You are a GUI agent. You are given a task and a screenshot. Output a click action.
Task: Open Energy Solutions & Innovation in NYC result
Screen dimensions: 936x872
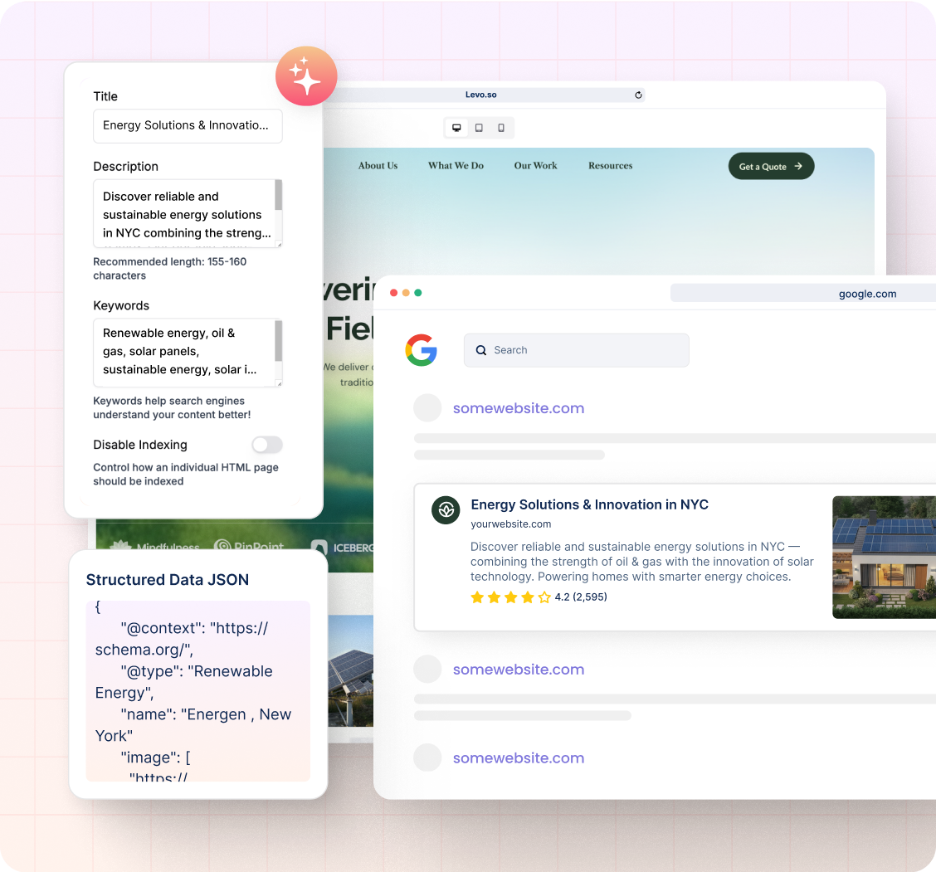(x=589, y=504)
